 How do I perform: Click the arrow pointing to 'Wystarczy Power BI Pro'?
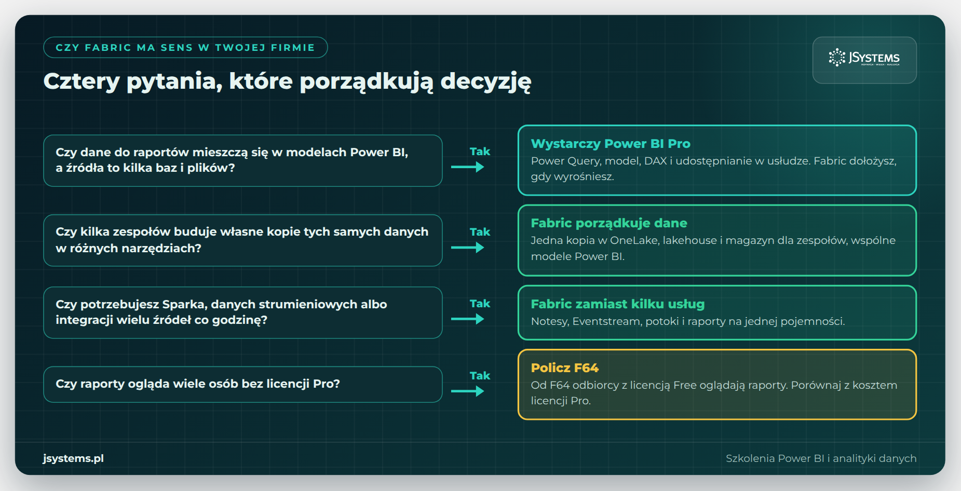tap(467, 167)
